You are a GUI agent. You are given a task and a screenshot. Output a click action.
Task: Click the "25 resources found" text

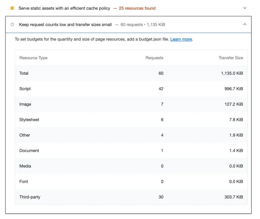(137, 8)
